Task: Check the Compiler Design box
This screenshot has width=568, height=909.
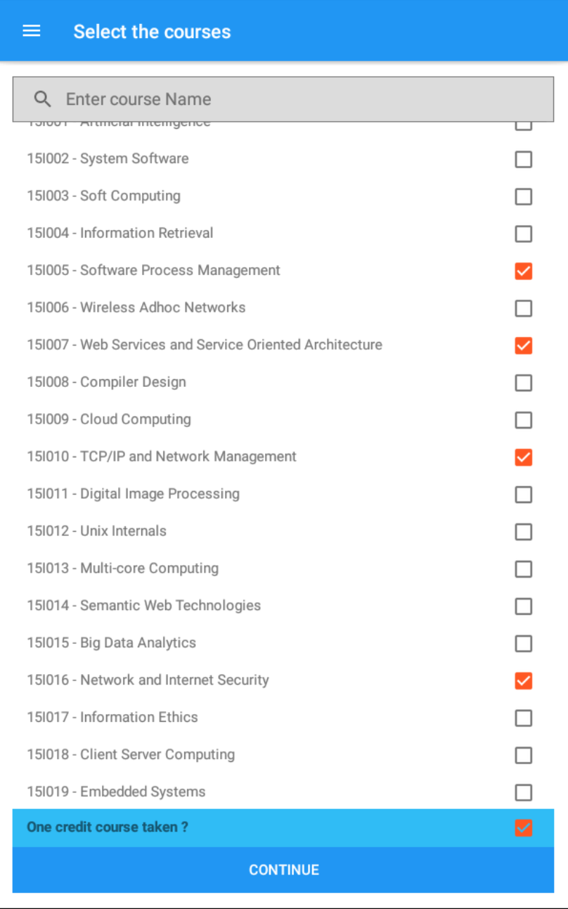Action: [523, 383]
